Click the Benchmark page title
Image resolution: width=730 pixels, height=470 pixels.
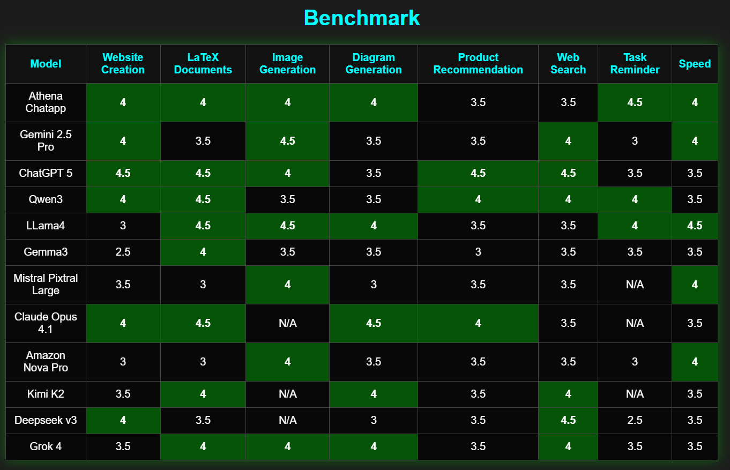coord(362,18)
